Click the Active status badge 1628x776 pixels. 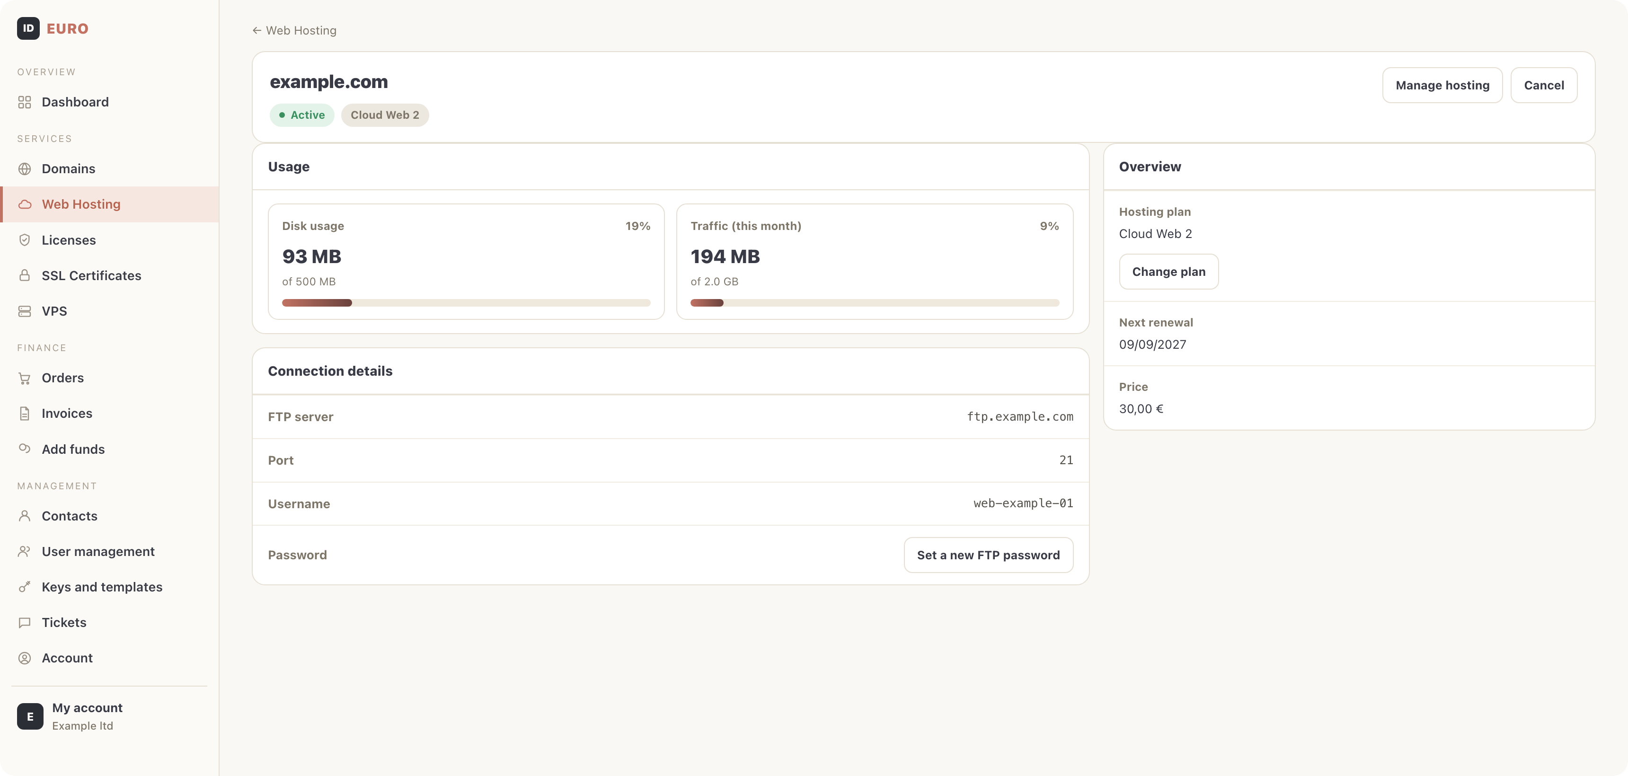[x=301, y=115]
